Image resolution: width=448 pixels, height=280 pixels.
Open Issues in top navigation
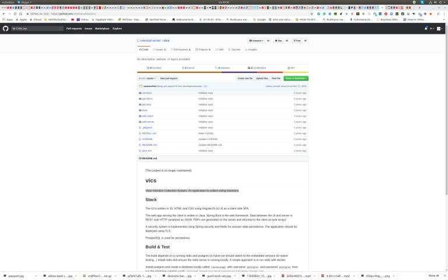[x=88, y=29]
